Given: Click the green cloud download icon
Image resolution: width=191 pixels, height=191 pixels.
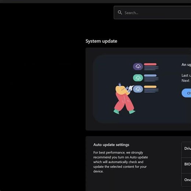Looking at the screenshot, I should (x=138, y=78).
